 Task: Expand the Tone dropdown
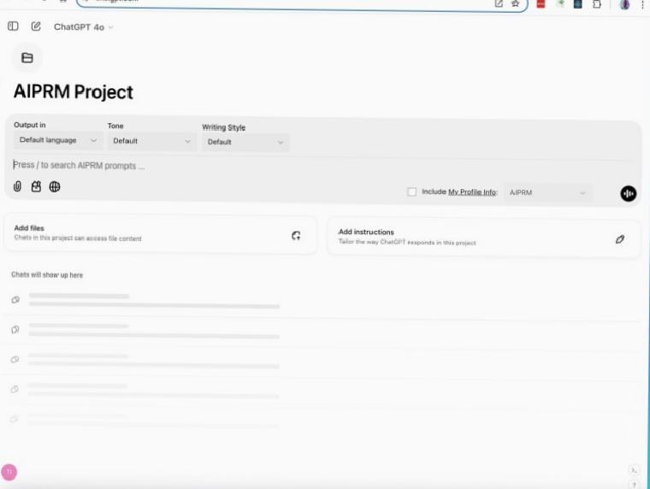coord(151,141)
